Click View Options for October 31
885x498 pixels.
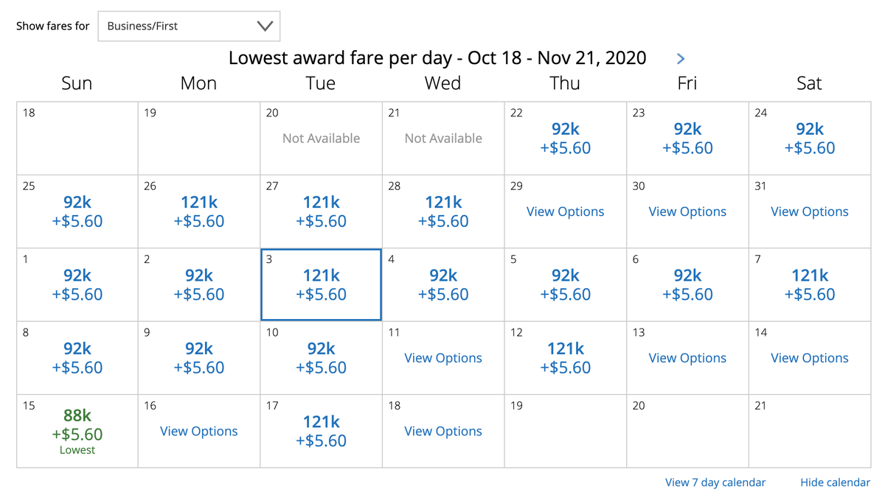(x=809, y=211)
